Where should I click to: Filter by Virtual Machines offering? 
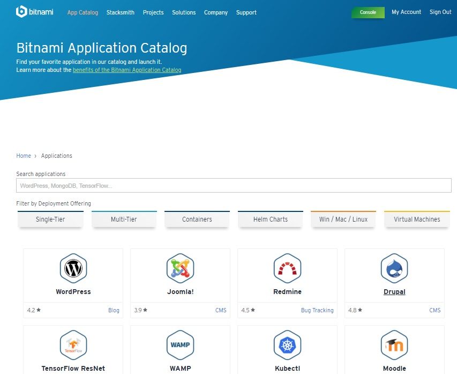coord(417,219)
